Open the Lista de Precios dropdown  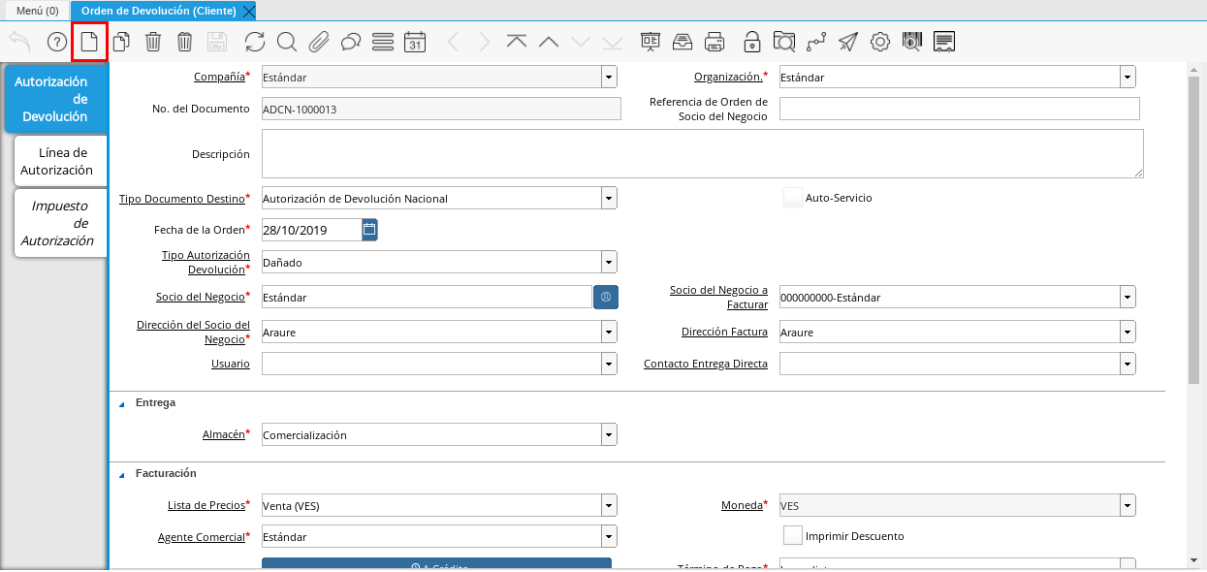point(609,505)
